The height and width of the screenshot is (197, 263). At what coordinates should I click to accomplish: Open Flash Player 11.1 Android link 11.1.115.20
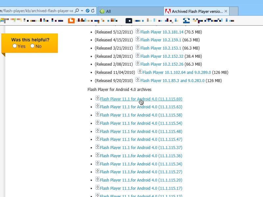[x=141, y=180]
